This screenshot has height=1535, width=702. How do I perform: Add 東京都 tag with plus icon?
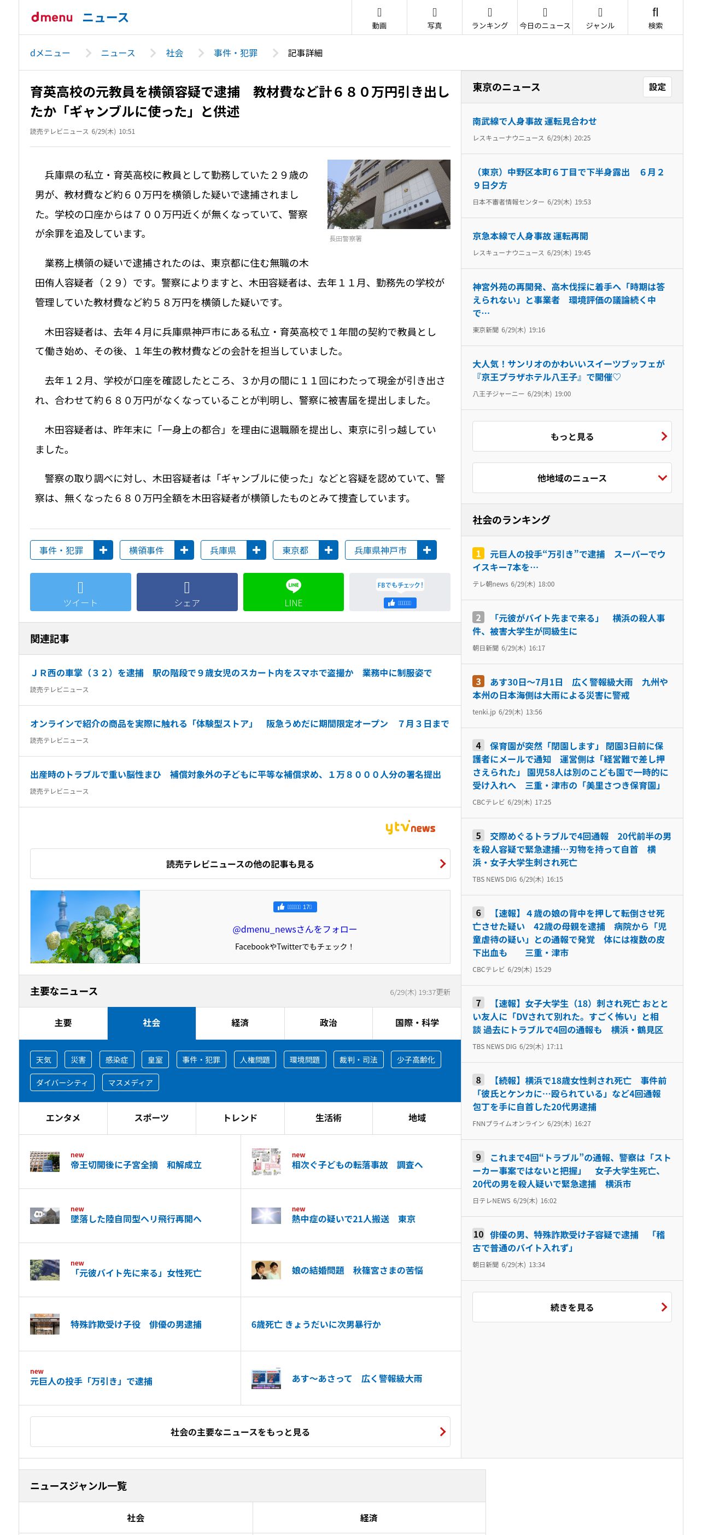(x=329, y=550)
